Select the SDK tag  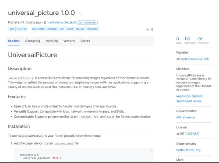pos(12,29)
